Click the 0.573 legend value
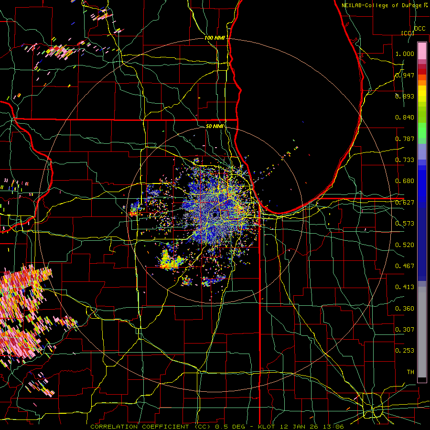Image resolution: width=430 pixels, height=430 pixels. click(405, 224)
